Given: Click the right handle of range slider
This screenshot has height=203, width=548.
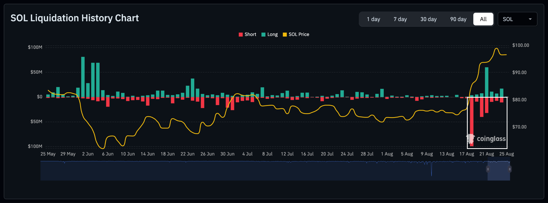Looking at the screenshot, I should [510, 169].
